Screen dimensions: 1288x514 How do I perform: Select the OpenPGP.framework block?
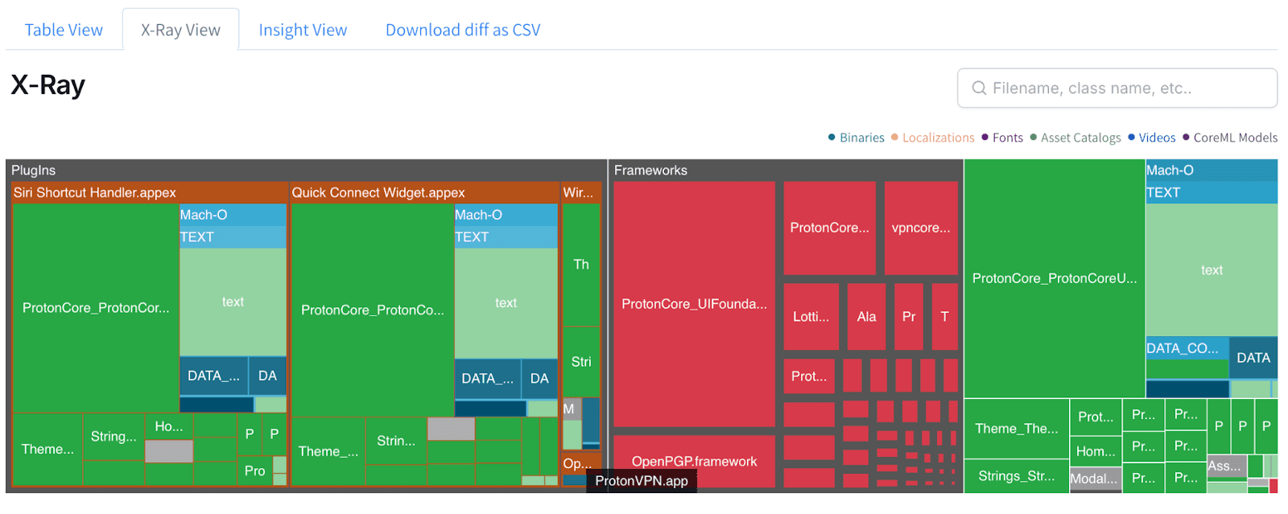[694, 461]
